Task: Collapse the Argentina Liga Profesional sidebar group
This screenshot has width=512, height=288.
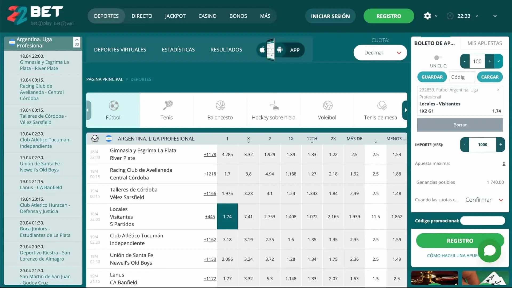Action: click(77, 42)
